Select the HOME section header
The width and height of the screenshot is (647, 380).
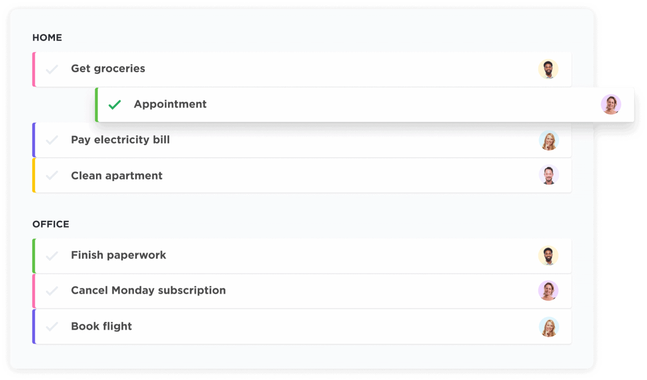pos(47,37)
